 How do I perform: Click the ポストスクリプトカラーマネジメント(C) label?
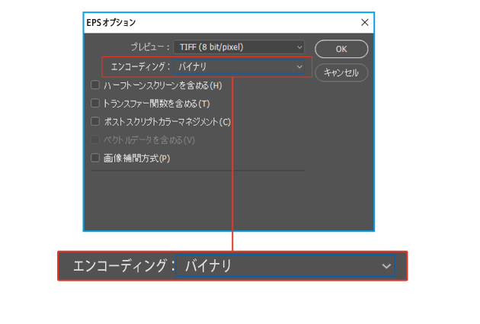167,122
